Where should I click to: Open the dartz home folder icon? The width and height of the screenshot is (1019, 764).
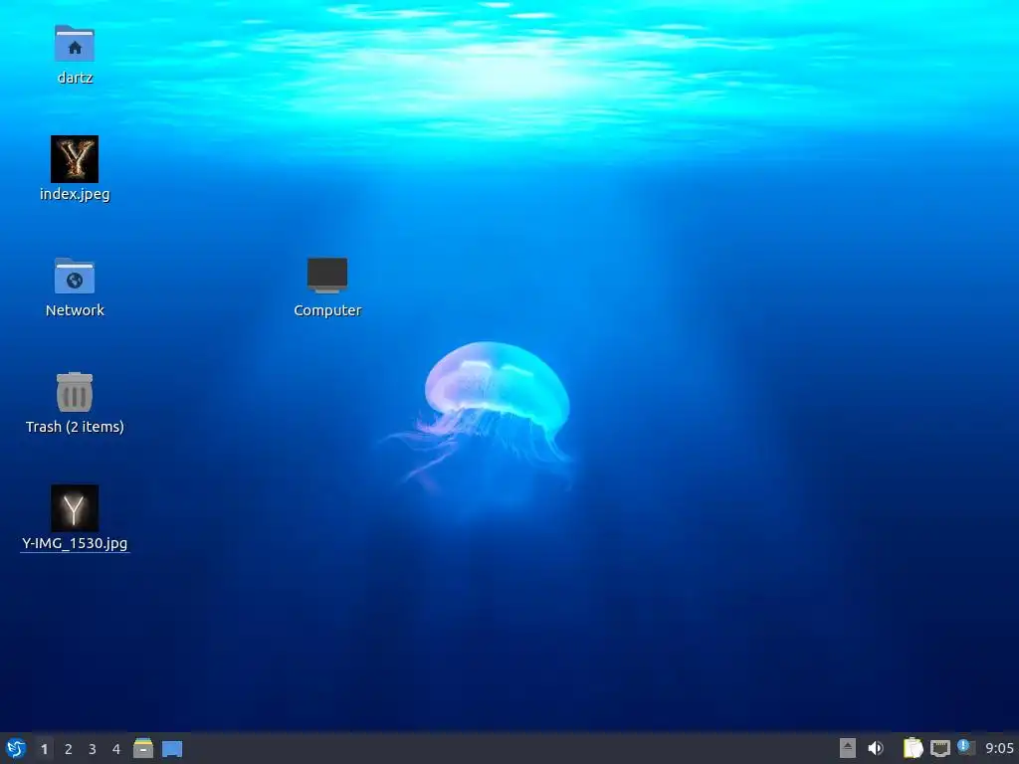(x=75, y=44)
